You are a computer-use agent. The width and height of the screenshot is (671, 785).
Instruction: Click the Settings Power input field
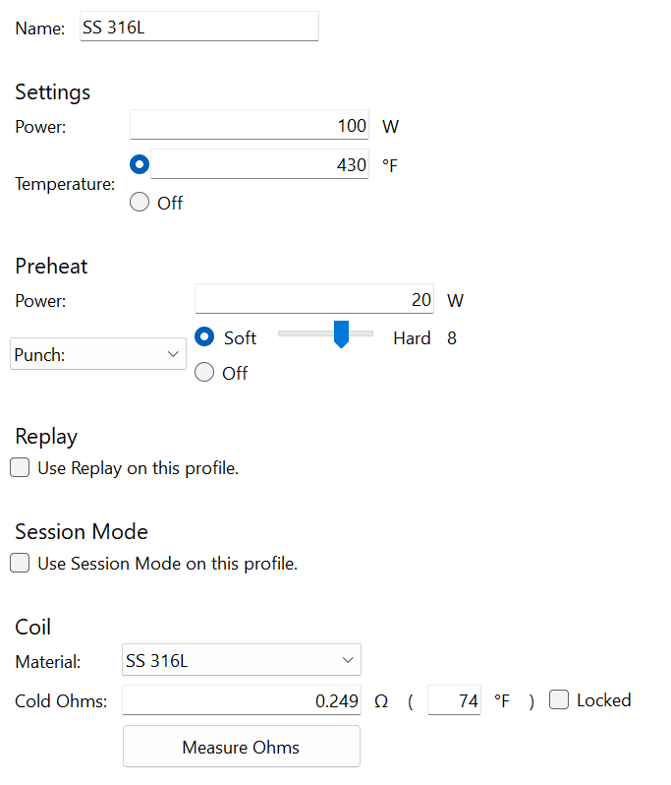pos(249,126)
